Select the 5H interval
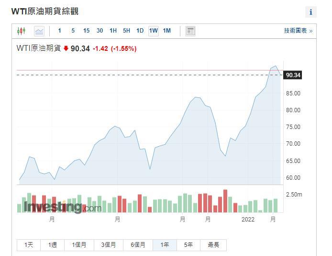Viewport: 332px width, 256px height. pos(126,31)
